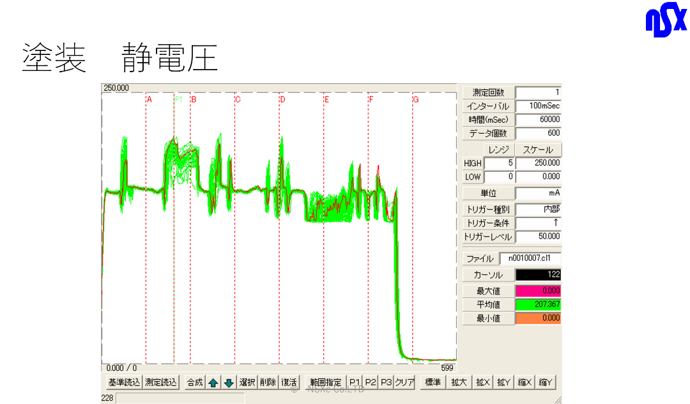Click the black カーソル value box

click(x=538, y=275)
